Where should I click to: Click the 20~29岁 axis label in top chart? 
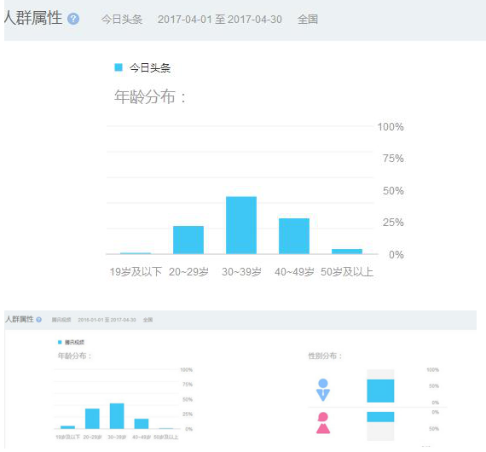click(x=188, y=272)
